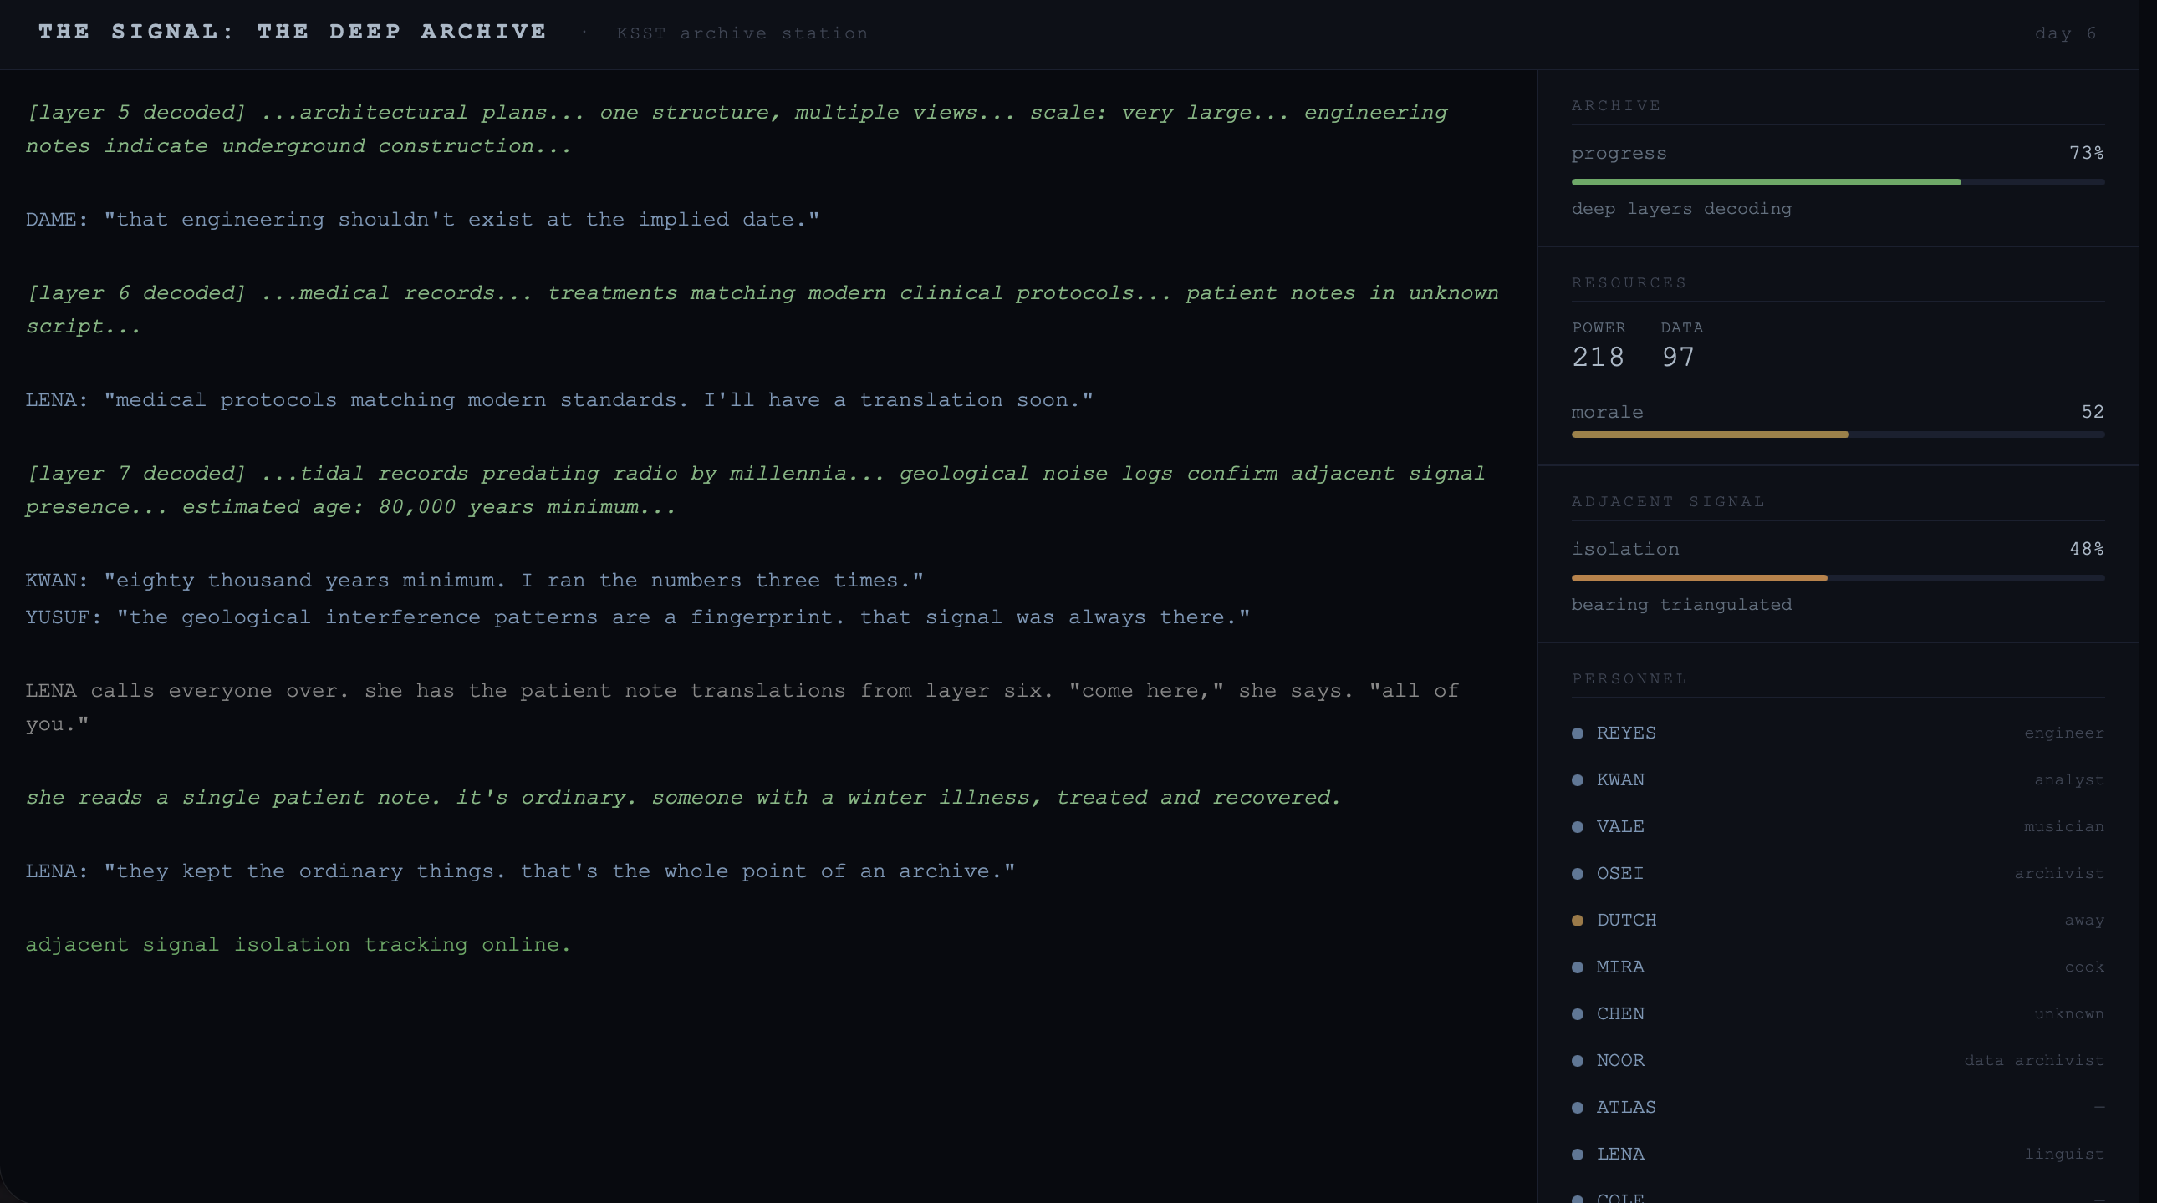Click 'THE SIGNAL: THE DEEP ARCHIVE' title
Image resolution: width=2157 pixels, height=1203 pixels.
(293, 32)
